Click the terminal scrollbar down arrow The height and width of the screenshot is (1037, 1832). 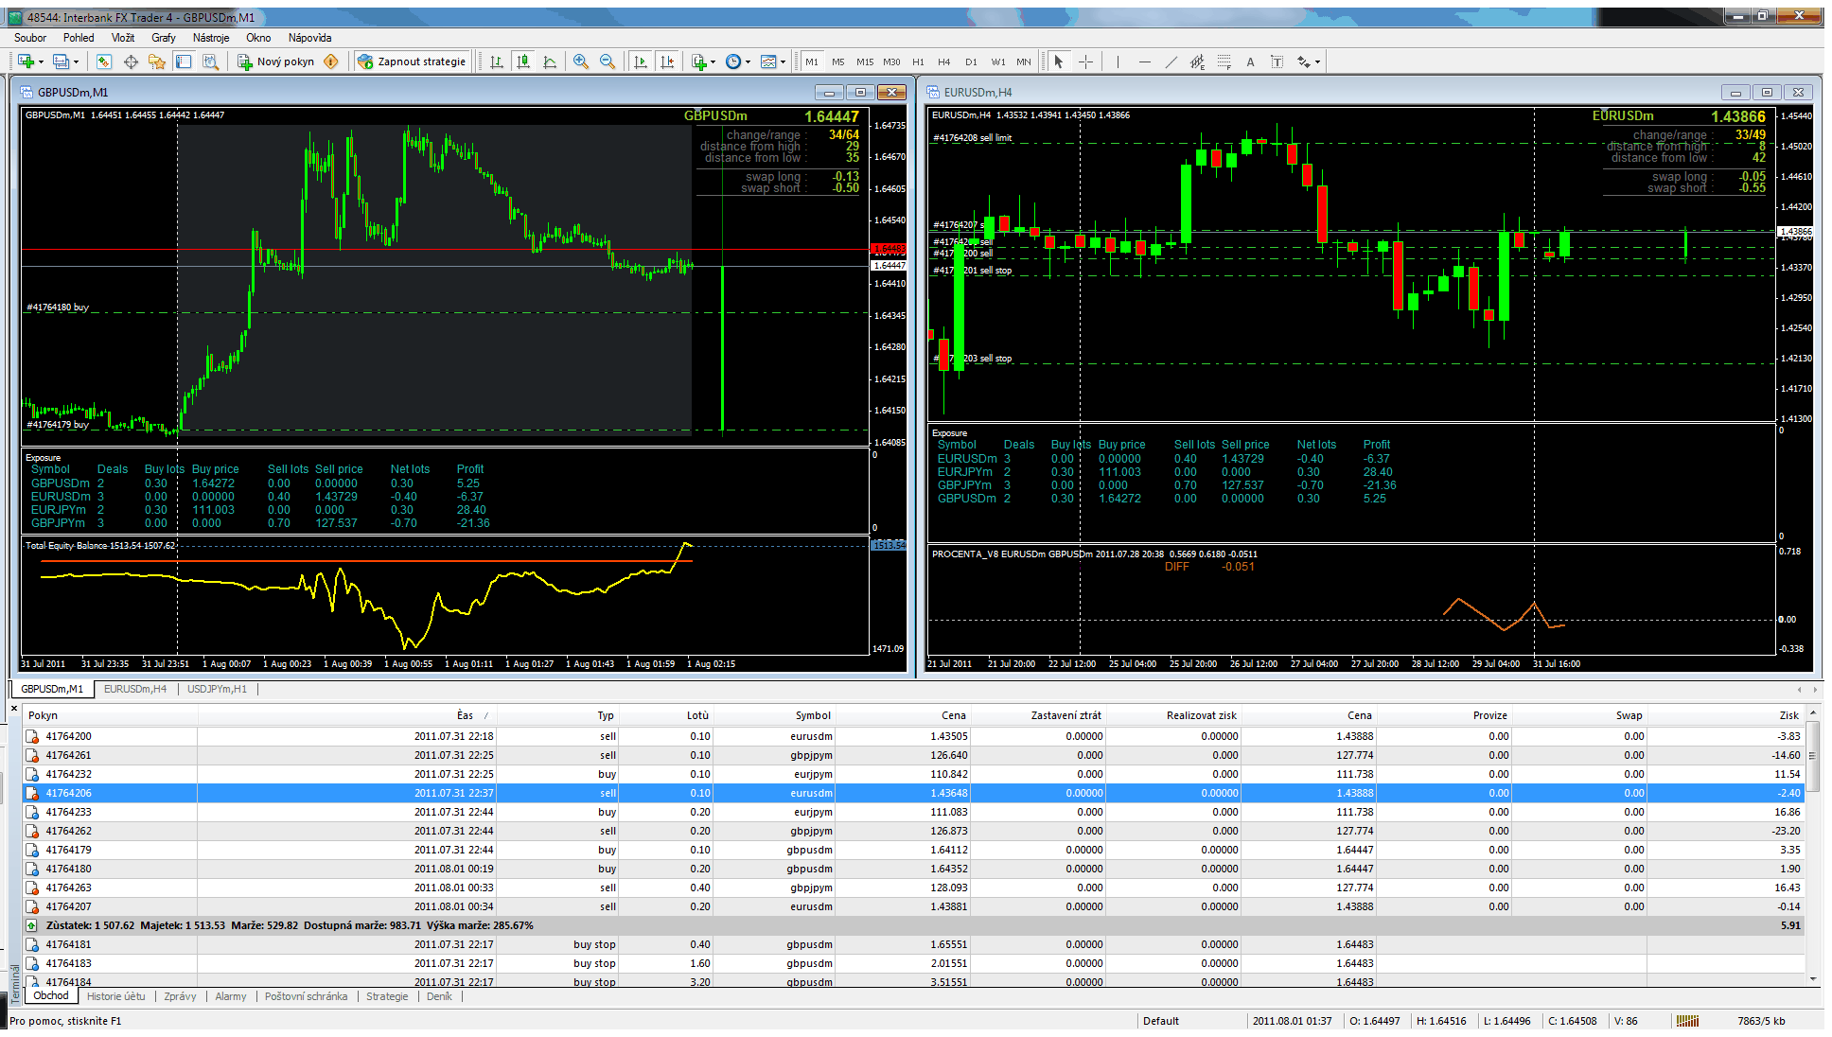[x=1812, y=979]
